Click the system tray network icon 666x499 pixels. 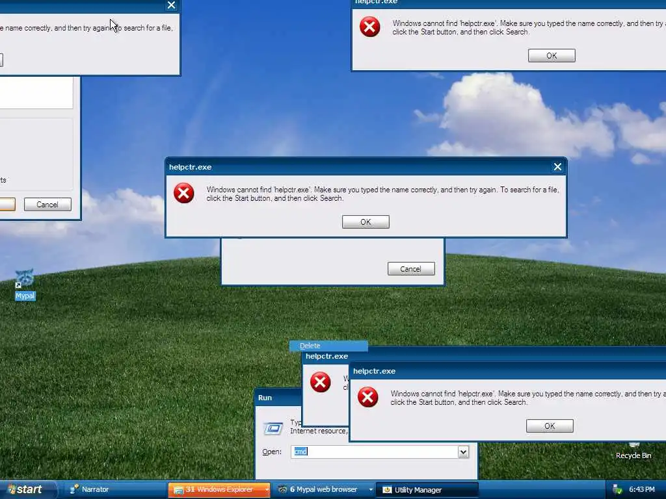point(617,490)
